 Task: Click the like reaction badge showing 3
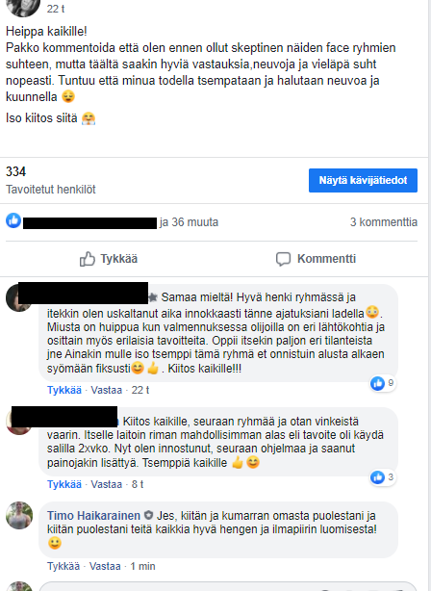pyautogui.click(x=382, y=477)
